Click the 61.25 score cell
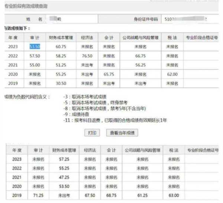 [142, 196]
